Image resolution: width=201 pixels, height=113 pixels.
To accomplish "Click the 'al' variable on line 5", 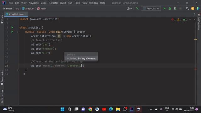I will tap(59, 36).
